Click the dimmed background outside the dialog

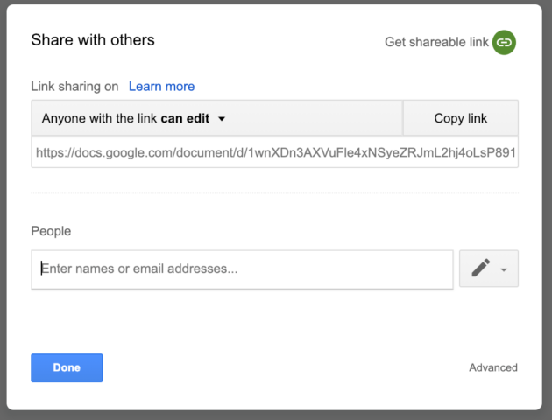(x=3, y=211)
